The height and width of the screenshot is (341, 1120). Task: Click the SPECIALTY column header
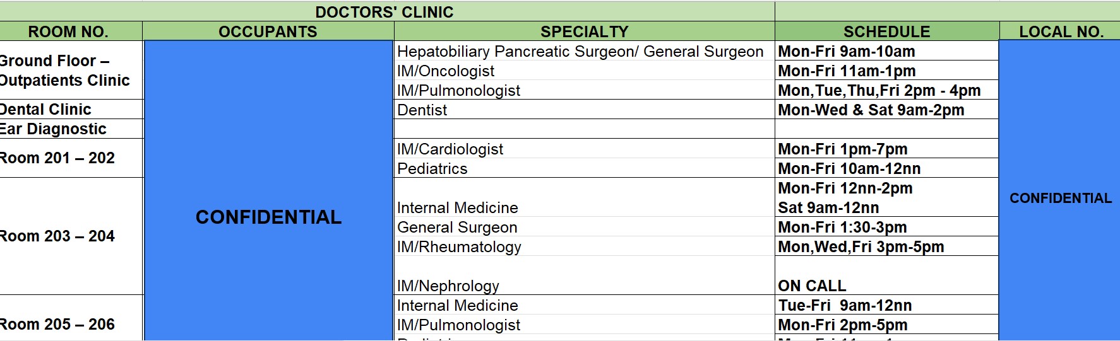(584, 32)
